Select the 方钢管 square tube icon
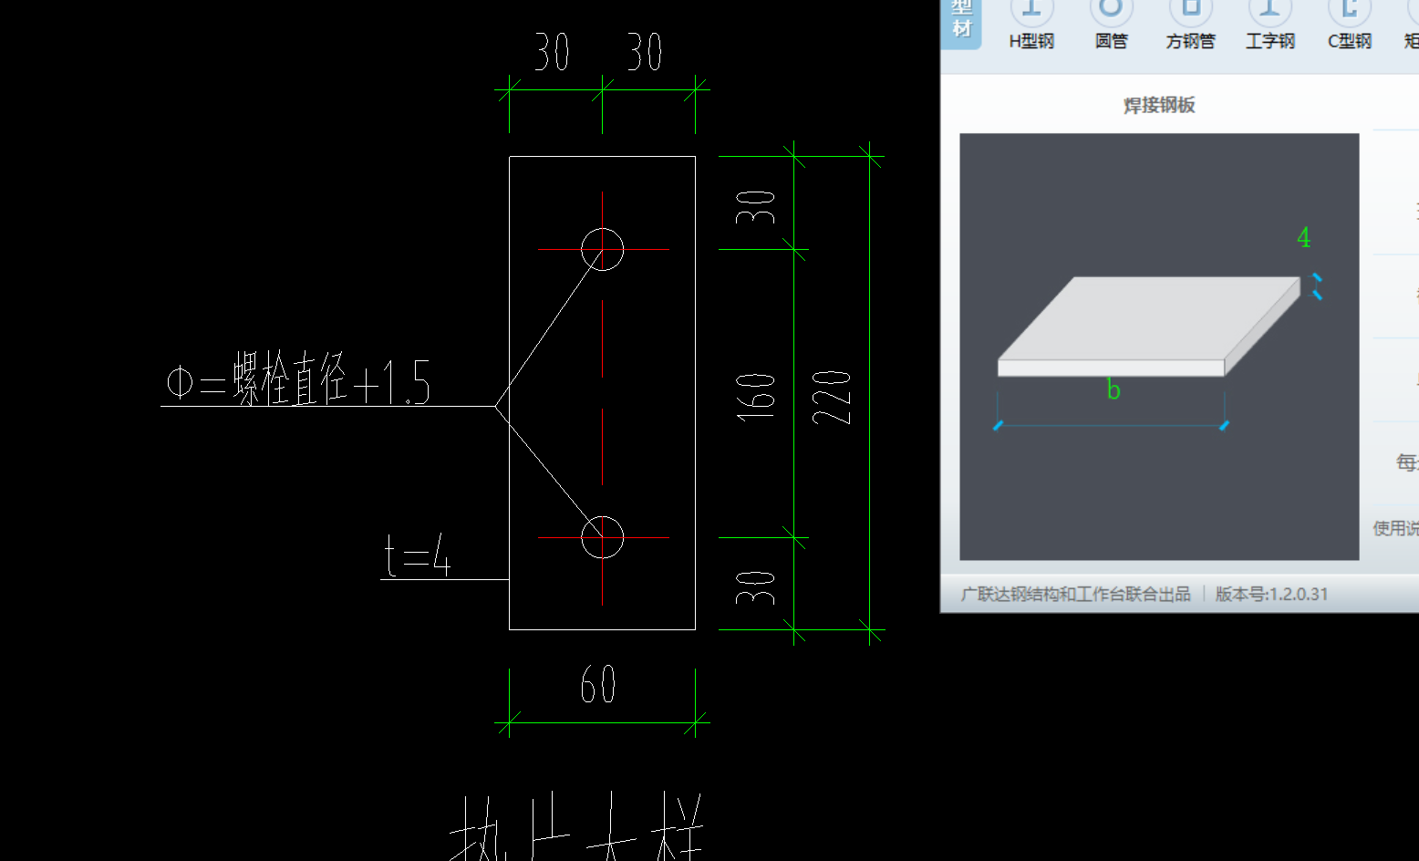1419x861 pixels. (x=1190, y=24)
